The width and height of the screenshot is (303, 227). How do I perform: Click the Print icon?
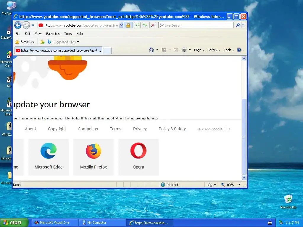184,50
